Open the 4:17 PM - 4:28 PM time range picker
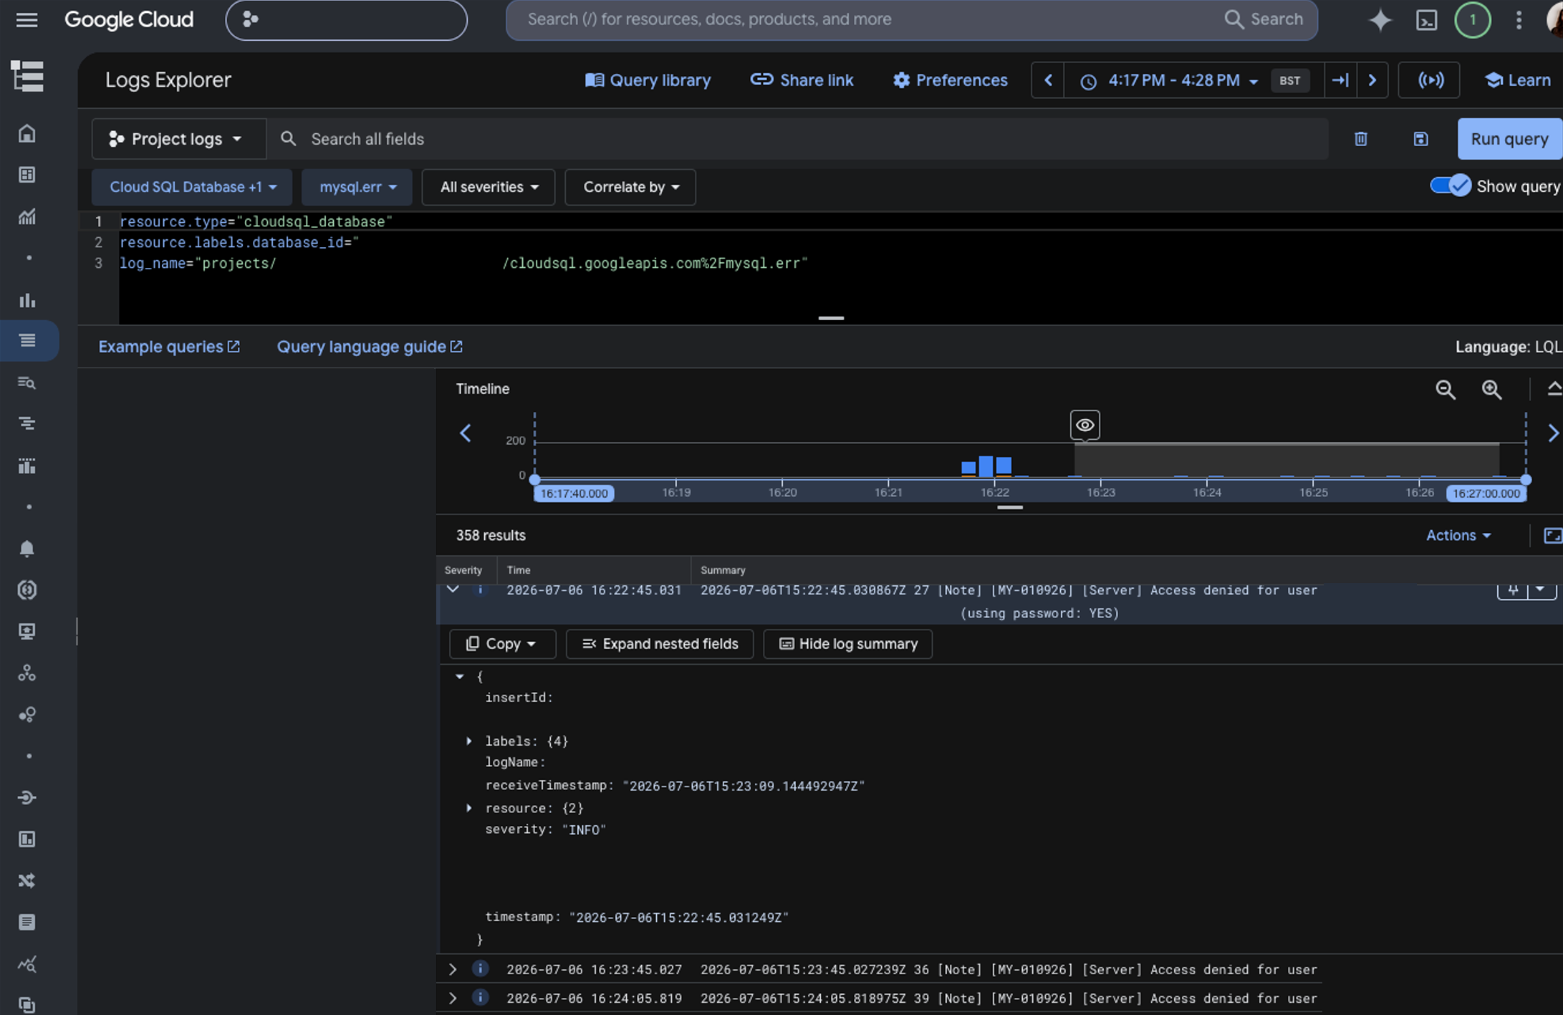The width and height of the screenshot is (1563, 1015). [1173, 80]
